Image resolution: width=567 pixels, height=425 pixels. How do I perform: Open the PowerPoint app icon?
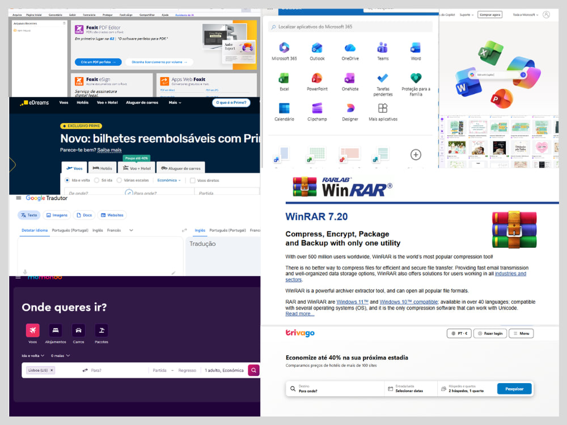[x=317, y=78]
